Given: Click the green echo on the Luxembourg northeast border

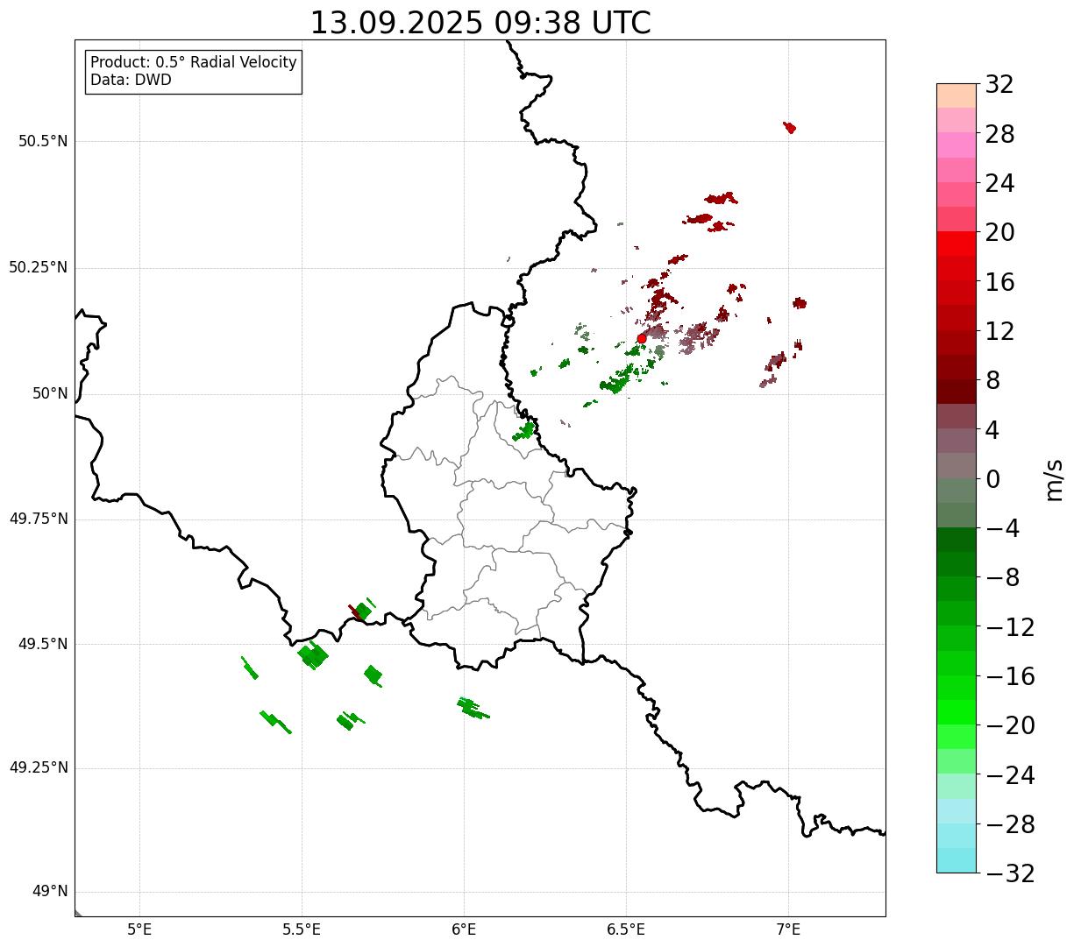Looking at the screenshot, I should pyautogui.click(x=525, y=430).
